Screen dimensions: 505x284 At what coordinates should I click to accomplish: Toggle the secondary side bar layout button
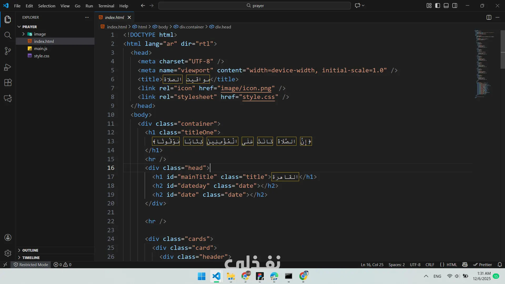click(x=455, y=6)
